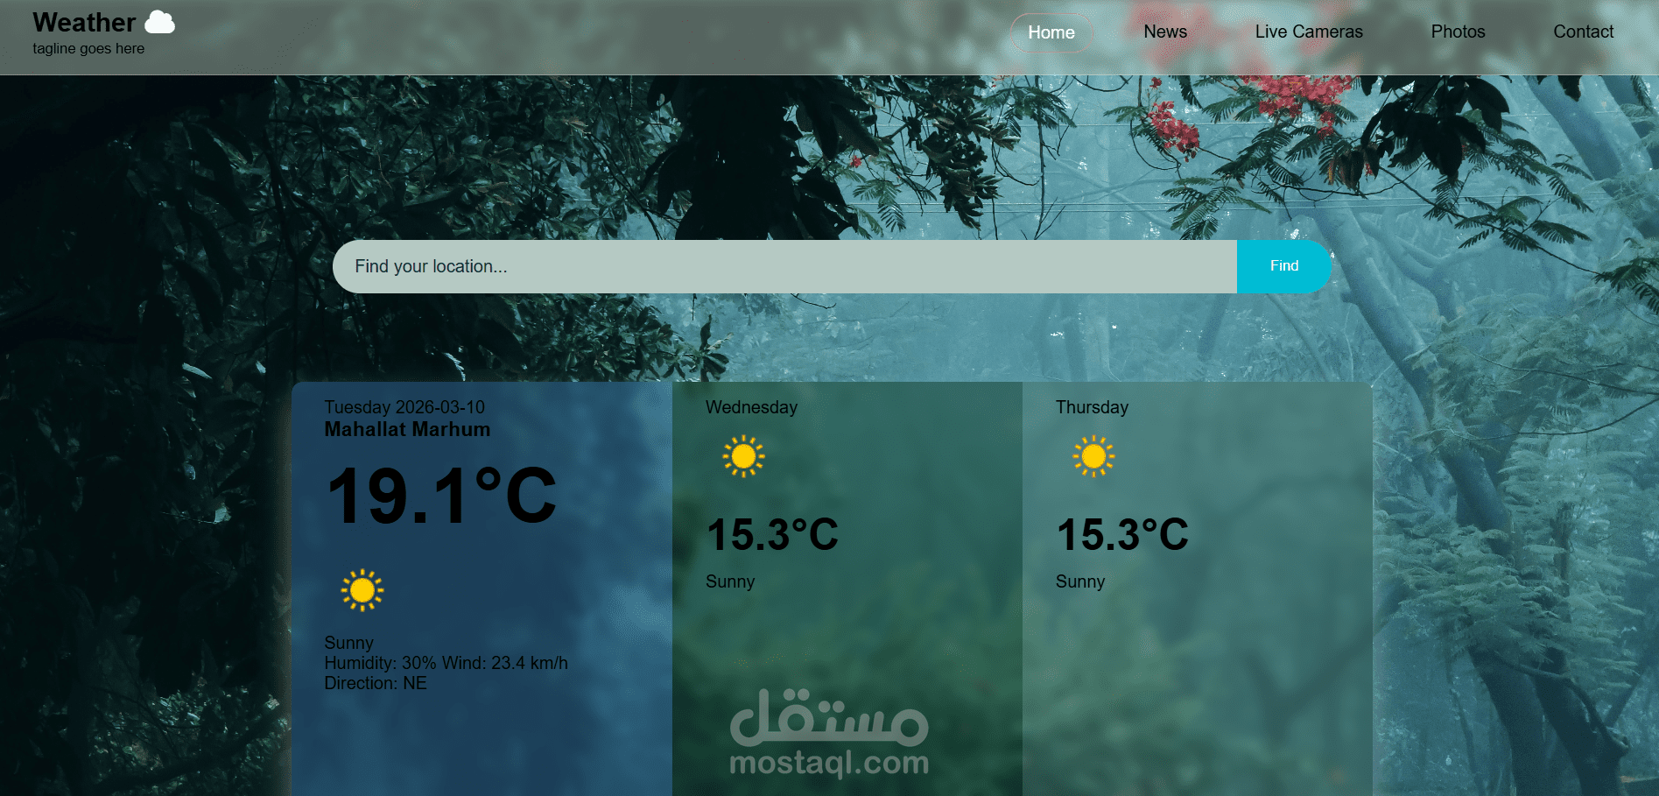Select the sun icon on Tuesday's weather card
This screenshot has height=796, width=1659.
point(361,592)
